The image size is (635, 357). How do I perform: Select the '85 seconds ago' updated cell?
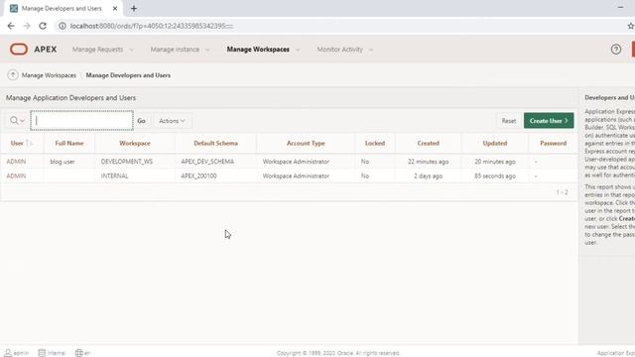click(x=495, y=177)
